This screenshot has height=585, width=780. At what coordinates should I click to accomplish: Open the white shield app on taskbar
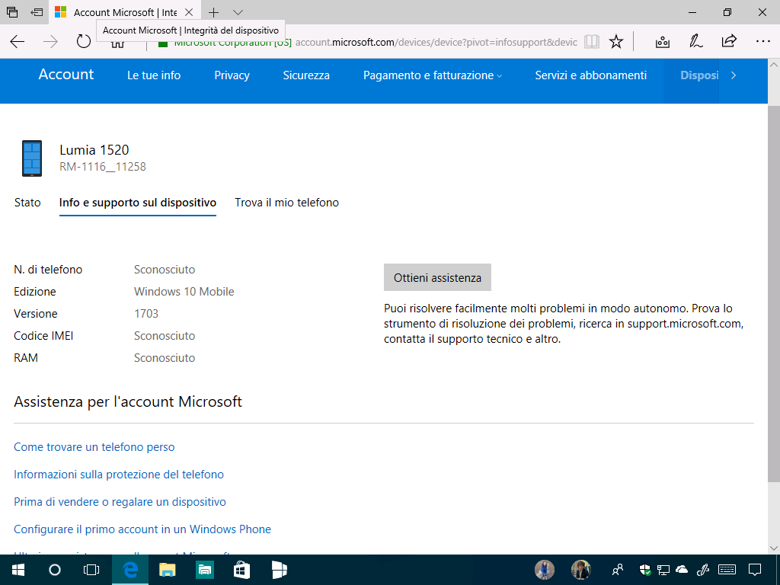pyautogui.click(x=279, y=570)
